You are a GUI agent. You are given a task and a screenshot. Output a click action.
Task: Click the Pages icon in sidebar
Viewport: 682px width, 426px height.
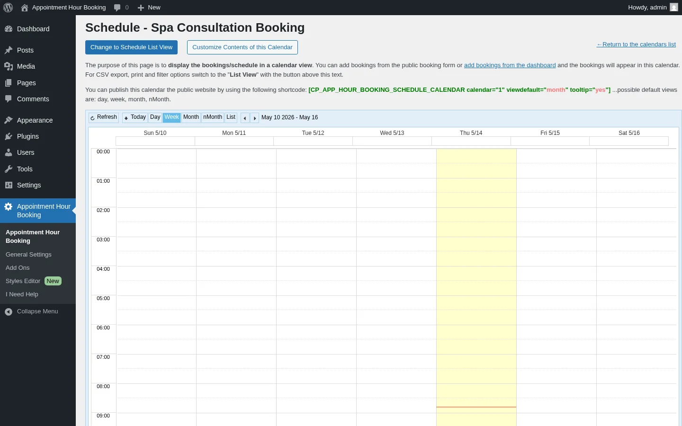click(x=9, y=83)
